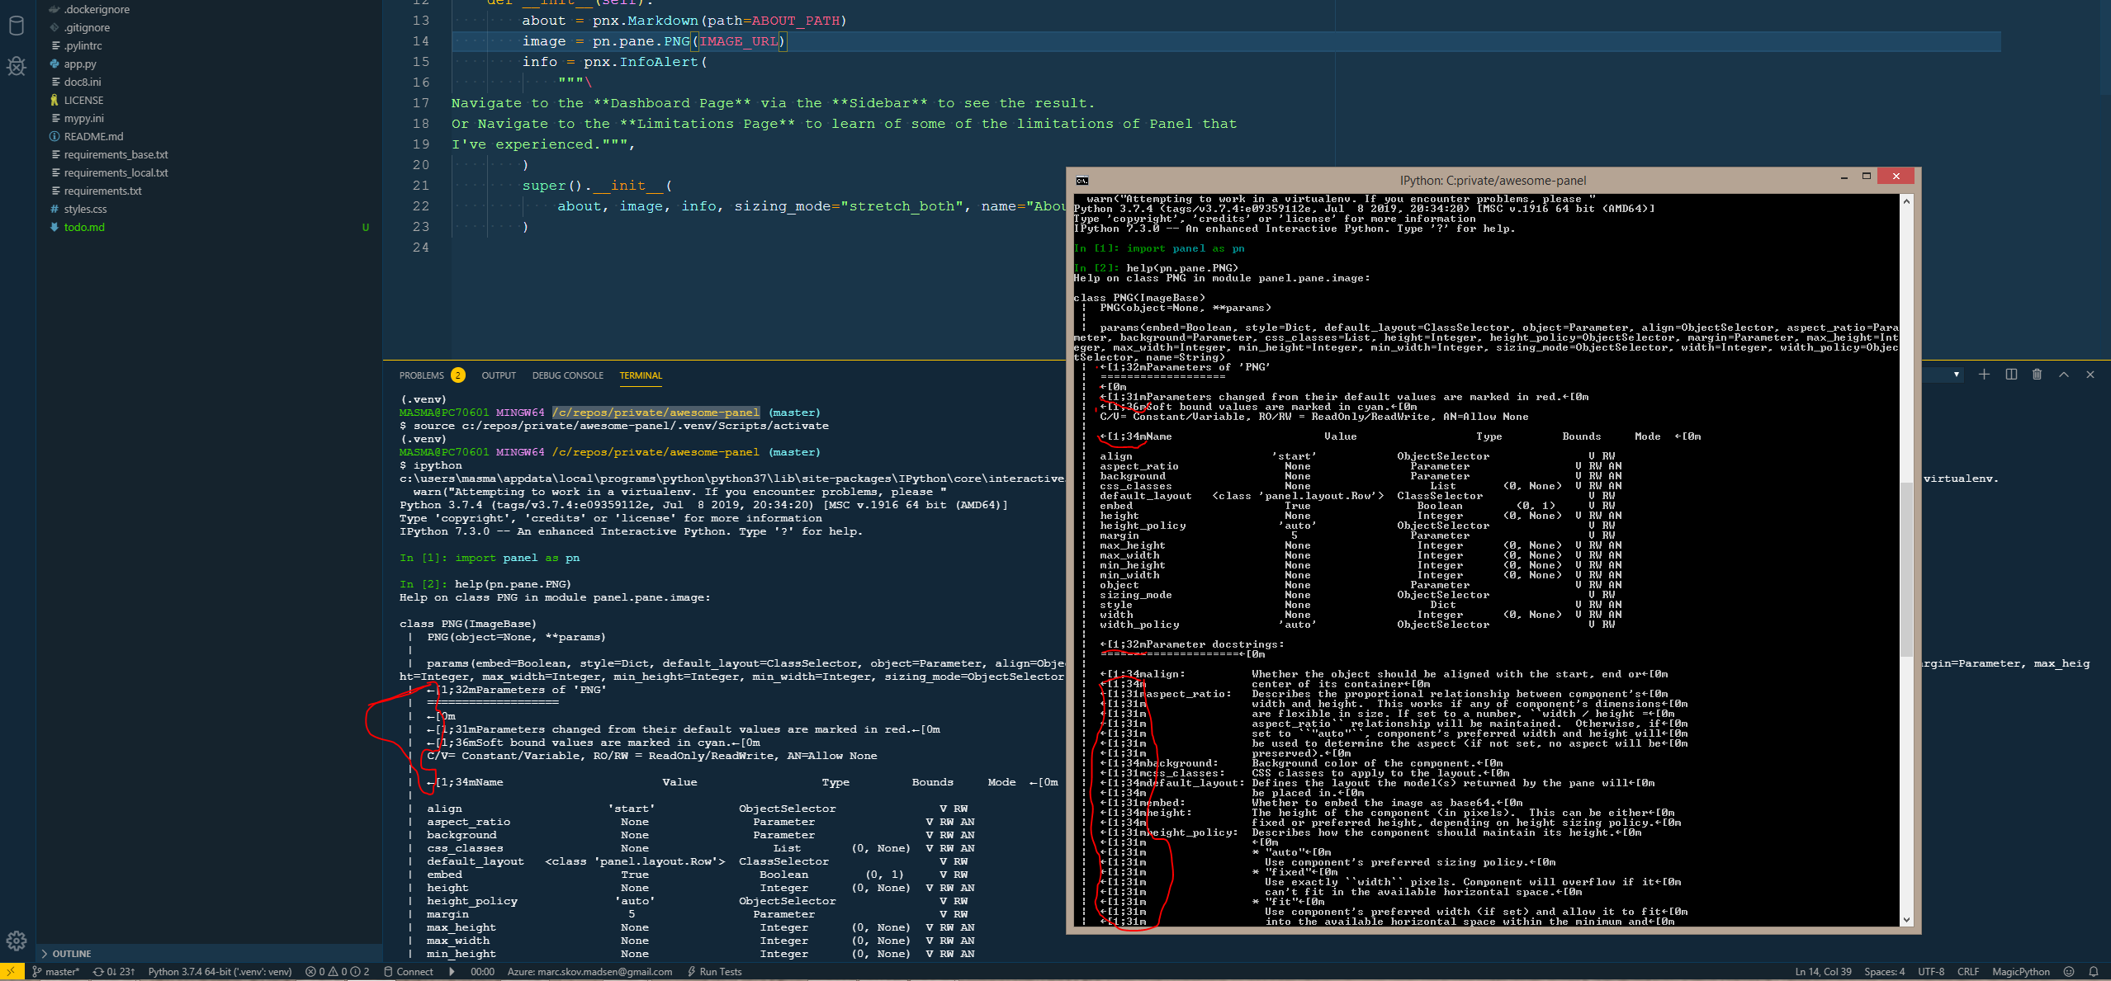Open the DEBUG CONSOLE tab

[567, 375]
